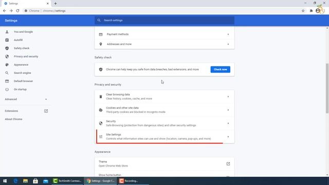
Task: Click the cookie icon beside Cookies and other site data
Action: click(101, 110)
